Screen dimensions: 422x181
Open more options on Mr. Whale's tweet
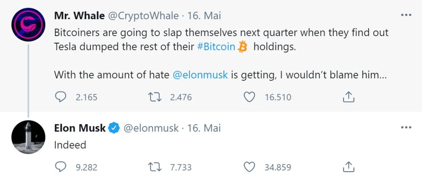tap(406, 16)
